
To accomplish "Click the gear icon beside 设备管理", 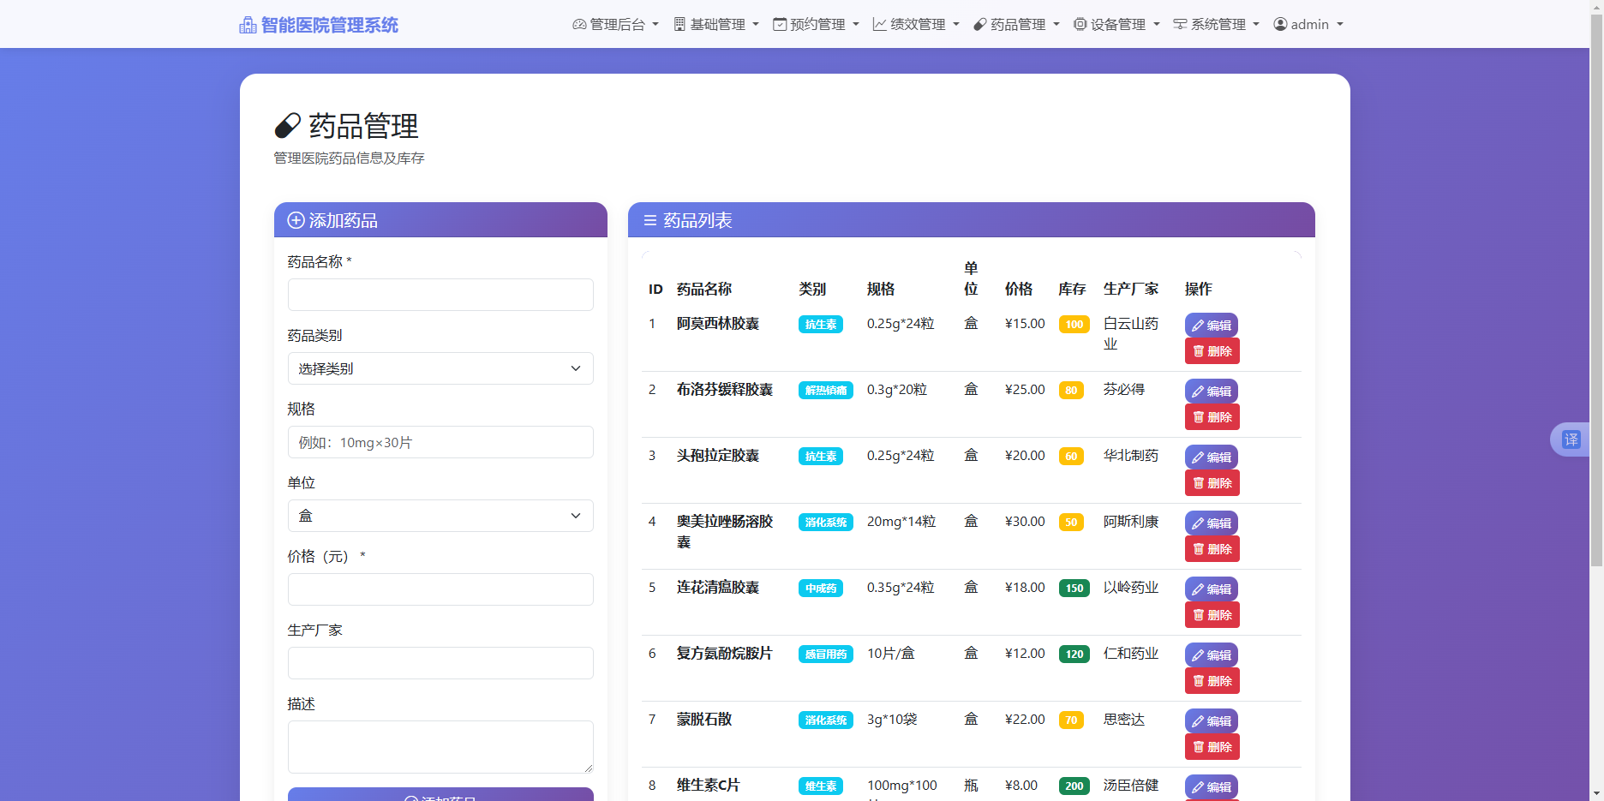I will (1079, 24).
